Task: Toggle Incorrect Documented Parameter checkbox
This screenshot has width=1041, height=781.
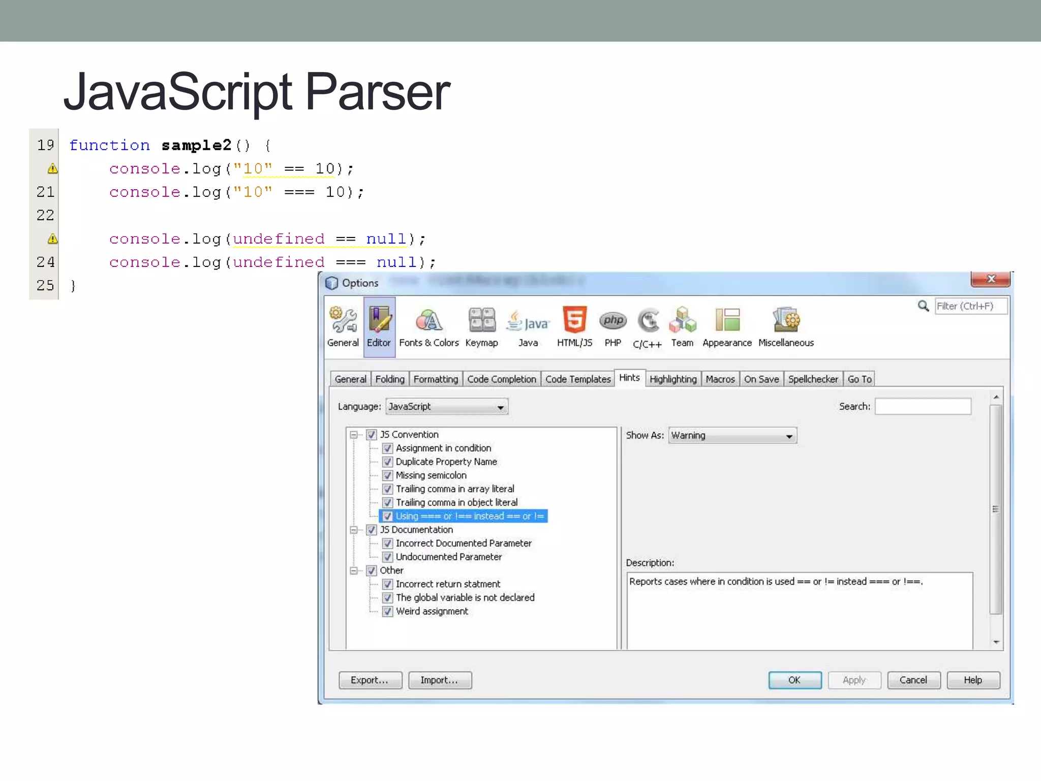Action: [387, 543]
